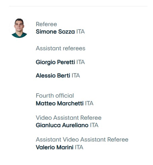Click the referee's green shirt in the photo
153x165 pixels.
tap(19, 35)
